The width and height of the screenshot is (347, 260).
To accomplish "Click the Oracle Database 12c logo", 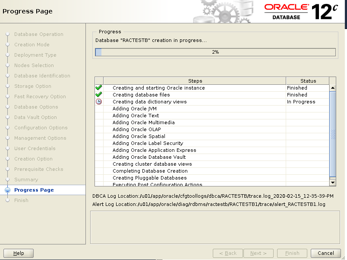I will (x=301, y=11).
